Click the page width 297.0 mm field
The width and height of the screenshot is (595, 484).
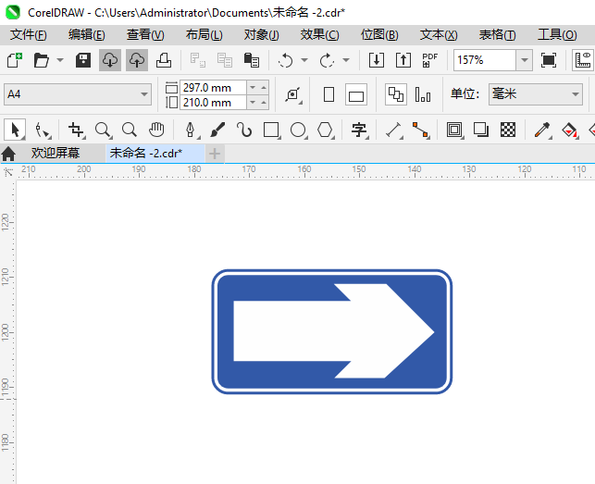click(x=213, y=88)
